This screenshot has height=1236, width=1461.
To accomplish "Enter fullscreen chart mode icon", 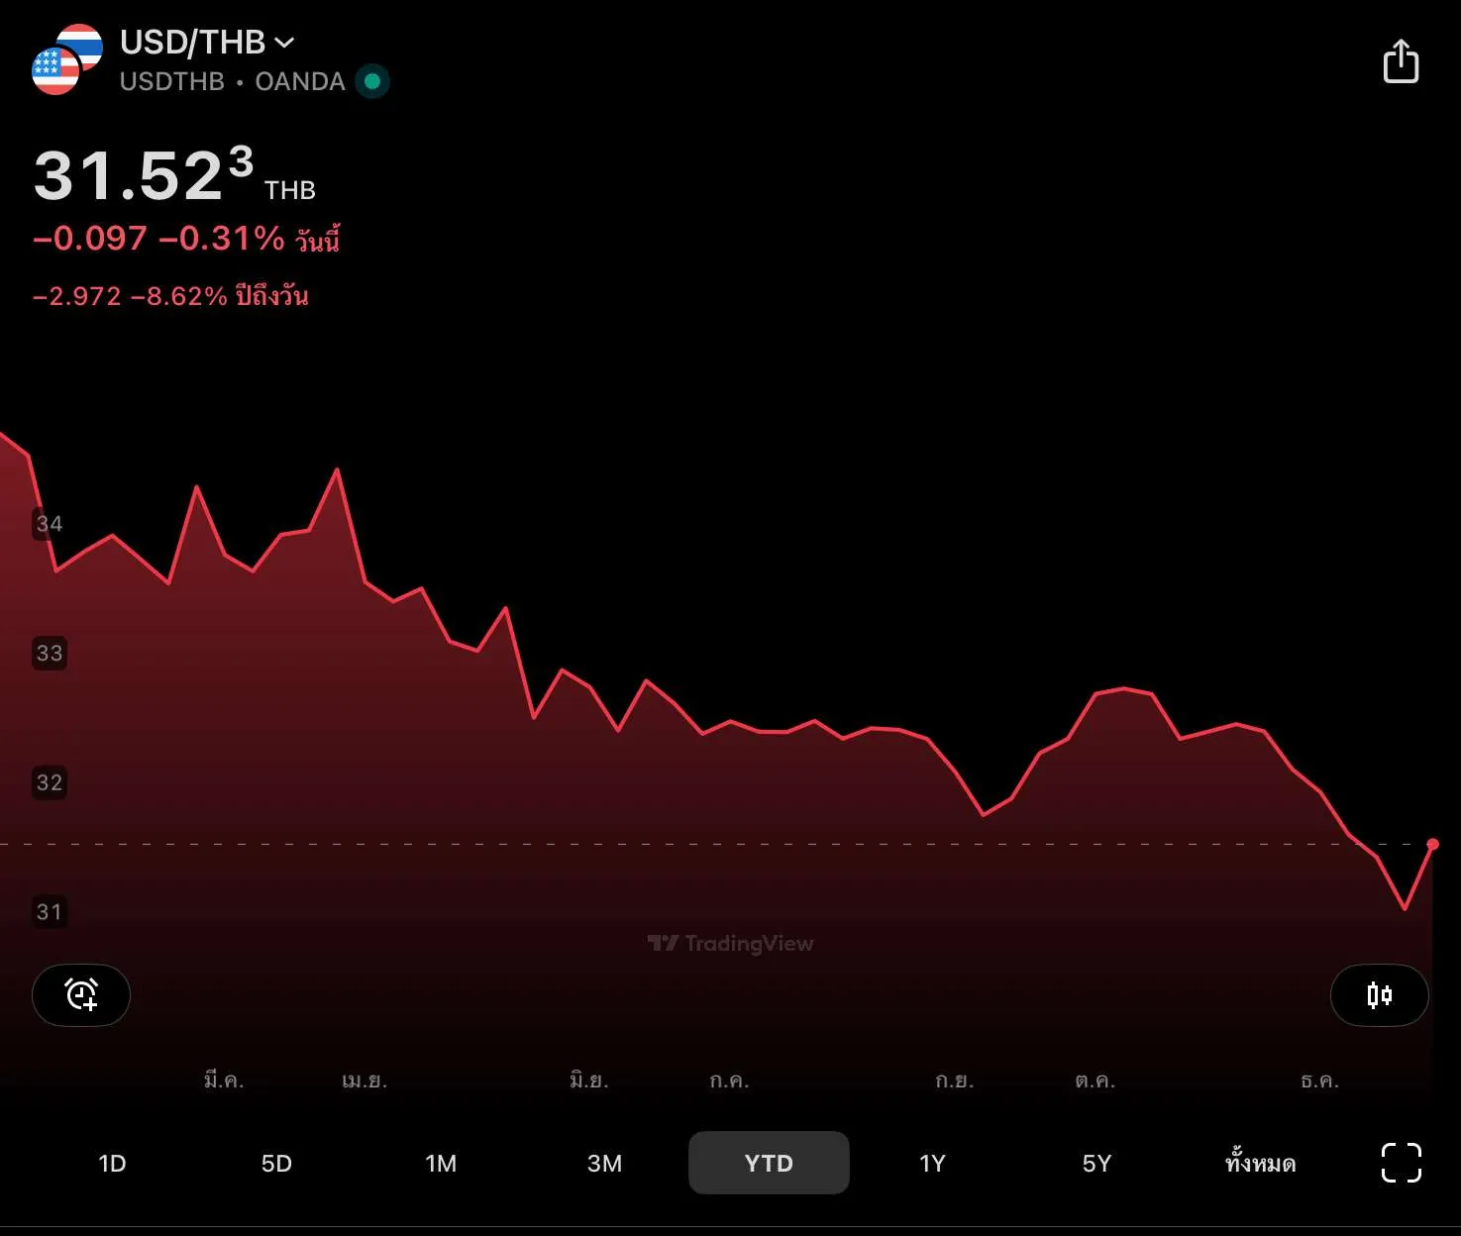I will [x=1401, y=1163].
